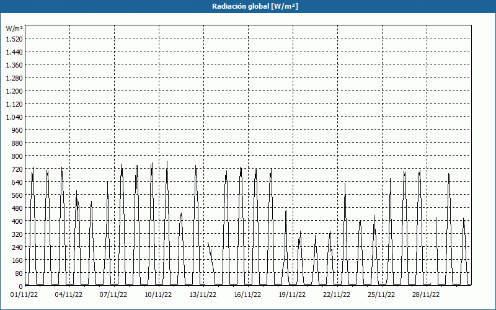Select the 10/11/22 date label
Image resolution: width=496 pixels, height=310 pixels.
click(158, 295)
